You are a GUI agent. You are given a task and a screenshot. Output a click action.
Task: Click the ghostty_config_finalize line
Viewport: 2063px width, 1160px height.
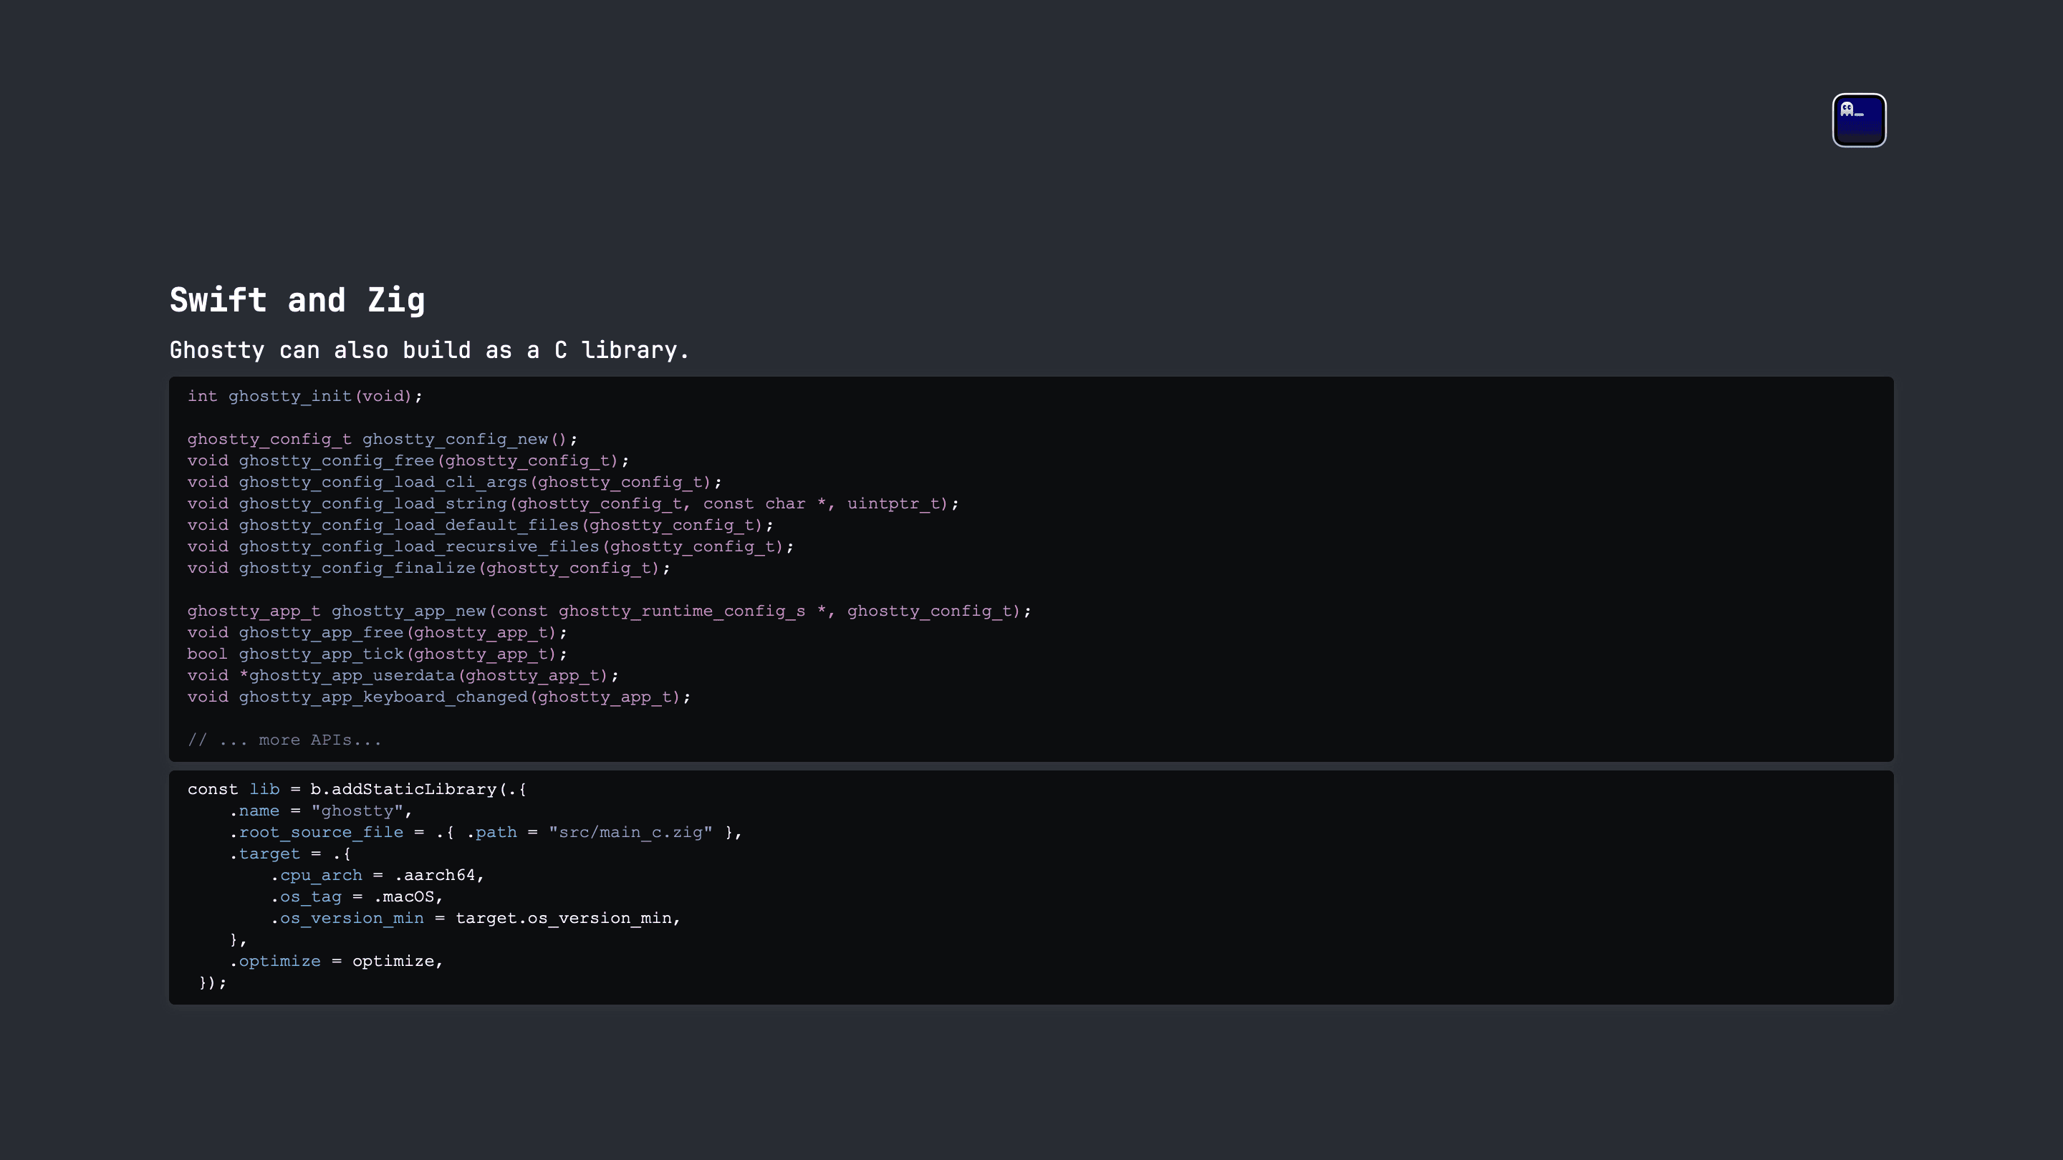[428, 569]
